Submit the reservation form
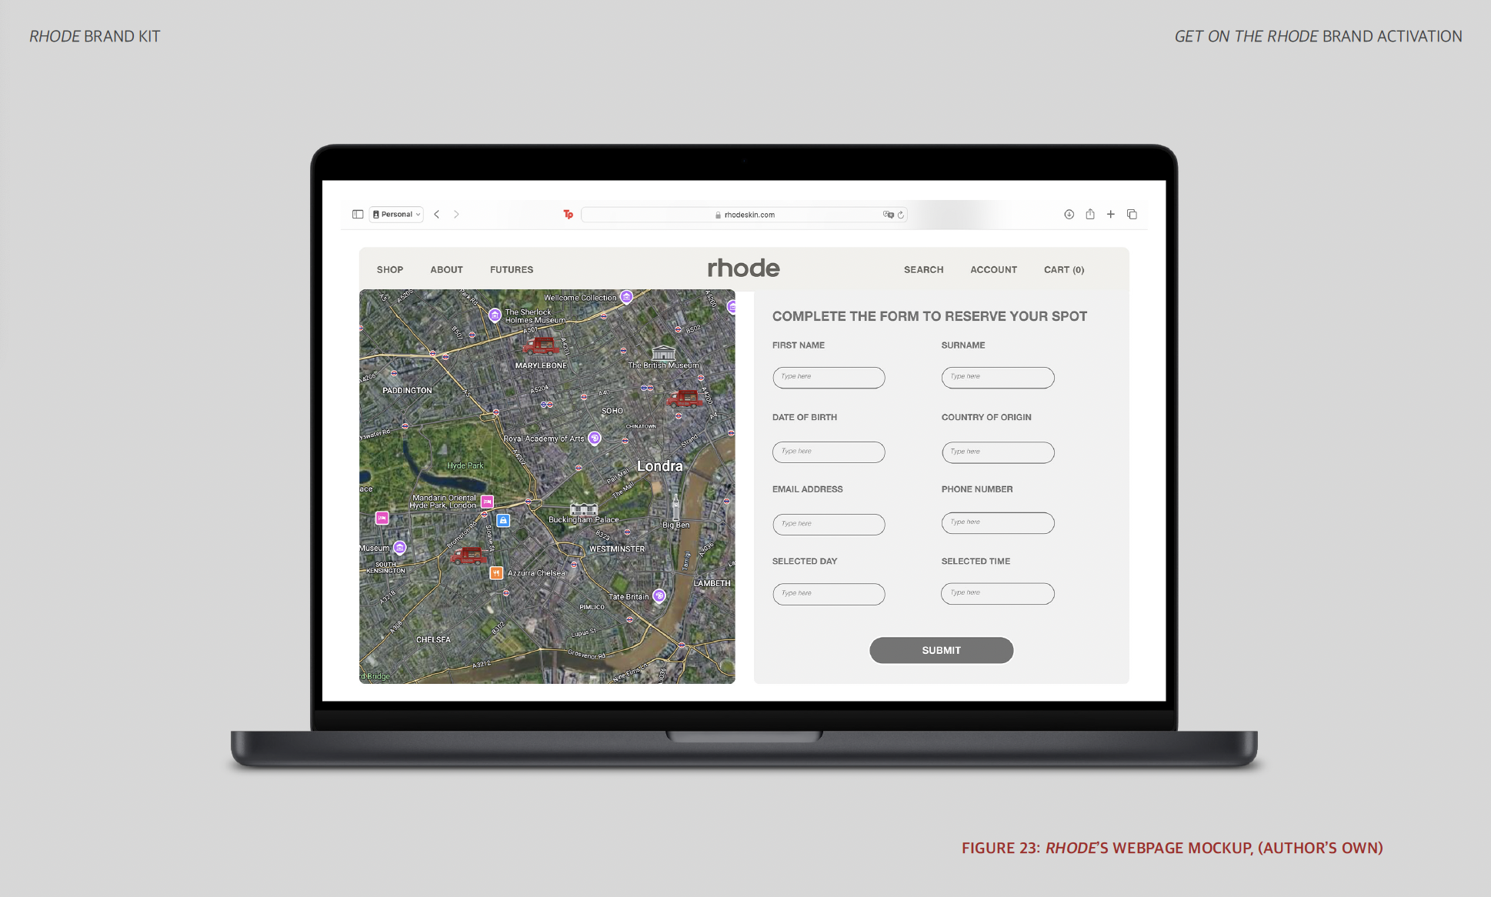Screen dimensions: 1491x897 click(x=941, y=650)
